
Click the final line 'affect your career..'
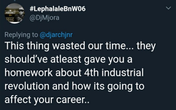47,100
